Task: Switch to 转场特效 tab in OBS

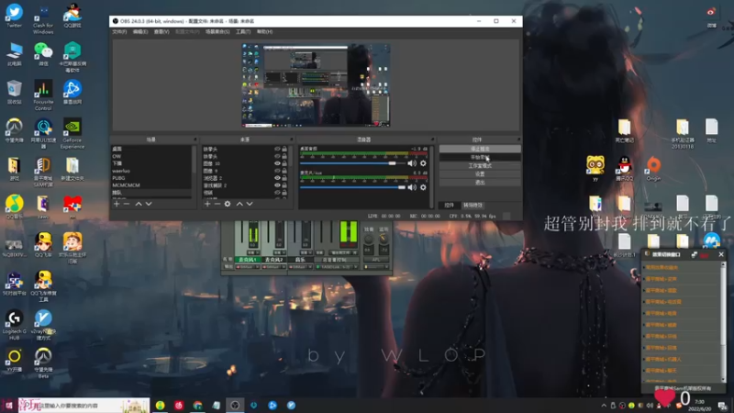Action: click(473, 205)
